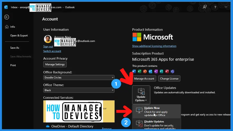Open the Office Background dropdown
This screenshot has height=131, width=233.
click(79, 77)
